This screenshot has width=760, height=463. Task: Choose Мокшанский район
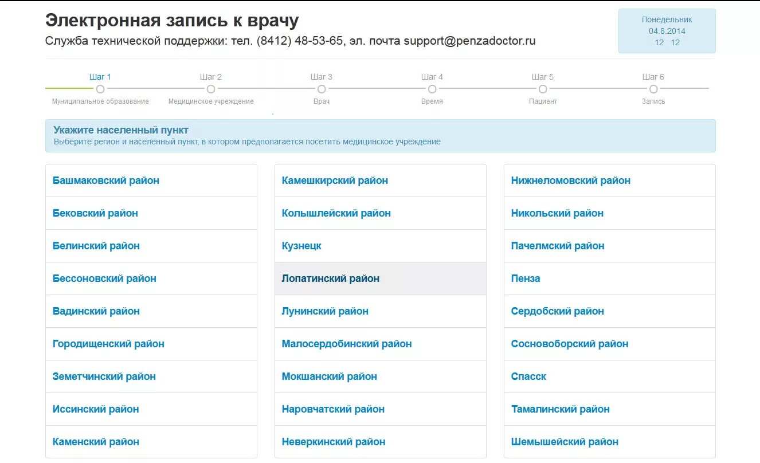381,376
